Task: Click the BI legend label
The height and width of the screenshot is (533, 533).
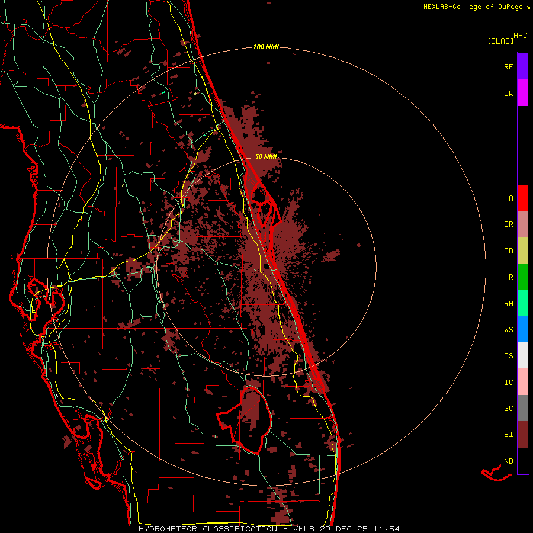Action: pyautogui.click(x=508, y=435)
